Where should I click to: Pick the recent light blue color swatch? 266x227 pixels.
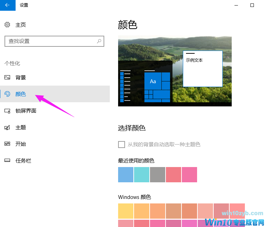click(126, 175)
